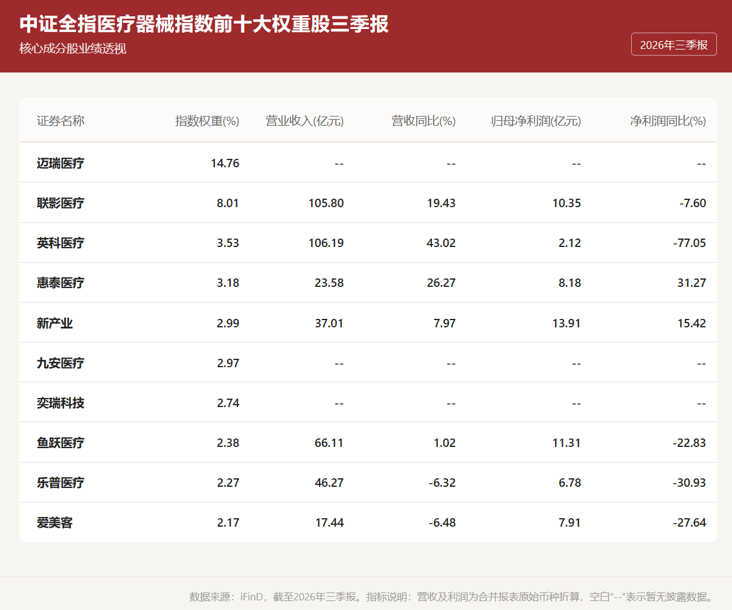Click the revenue growth value 19.43
732x610 pixels.
click(x=441, y=203)
